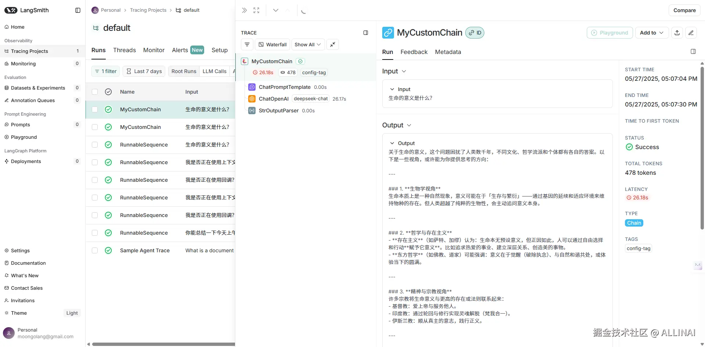Switch to Metadata tab
Viewport: 705px width, 347px height.
(448, 52)
